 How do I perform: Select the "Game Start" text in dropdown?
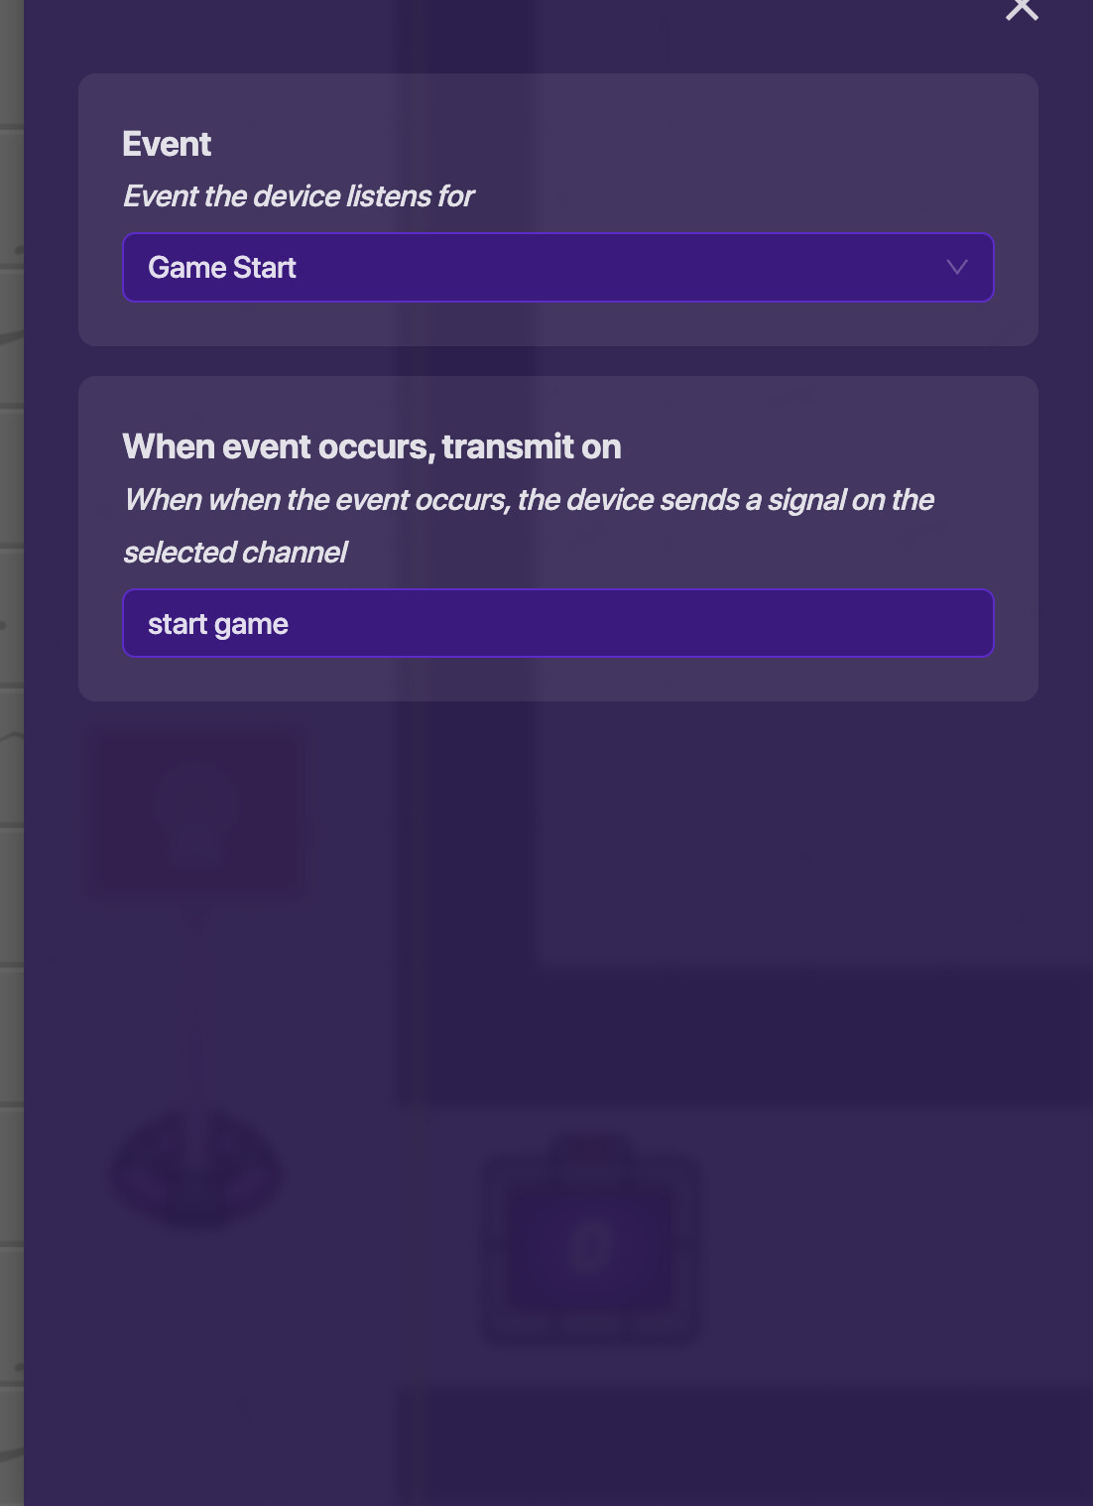(222, 268)
